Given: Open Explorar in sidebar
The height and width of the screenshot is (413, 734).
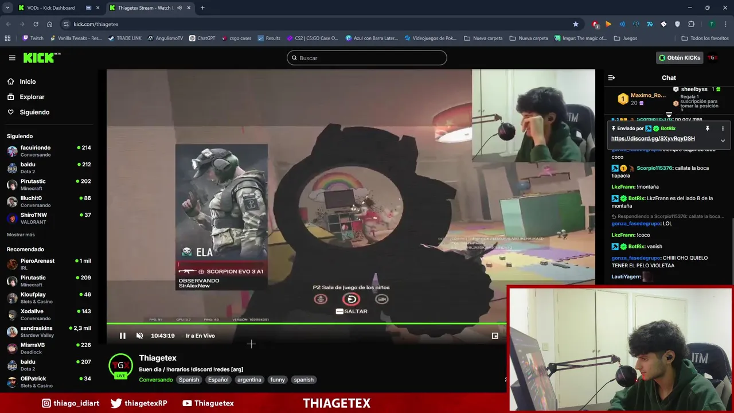Looking at the screenshot, I should 26,97.
